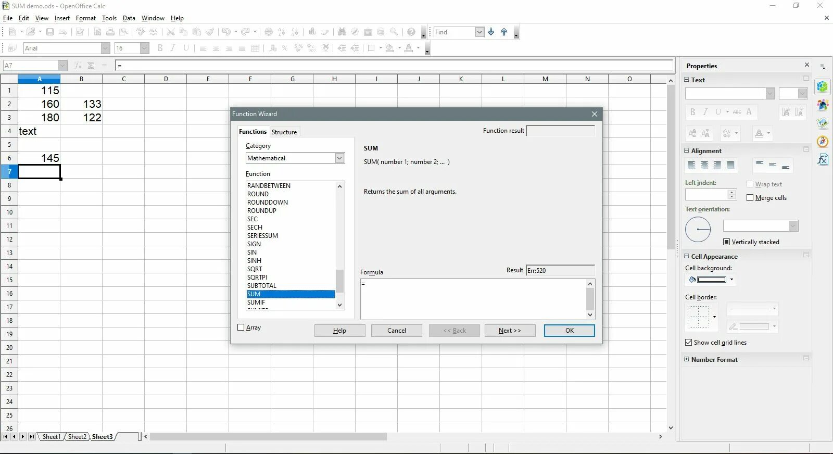This screenshot has width=833, height=454.
Task: Collapse the Text section in Properties
Action: tap(686, 80)
